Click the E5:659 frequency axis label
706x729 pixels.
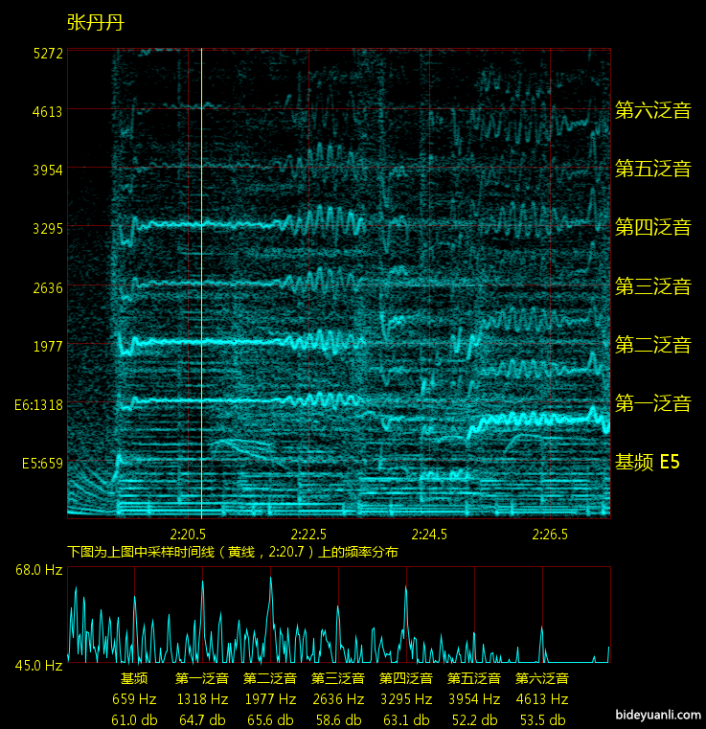pos(42,464)
